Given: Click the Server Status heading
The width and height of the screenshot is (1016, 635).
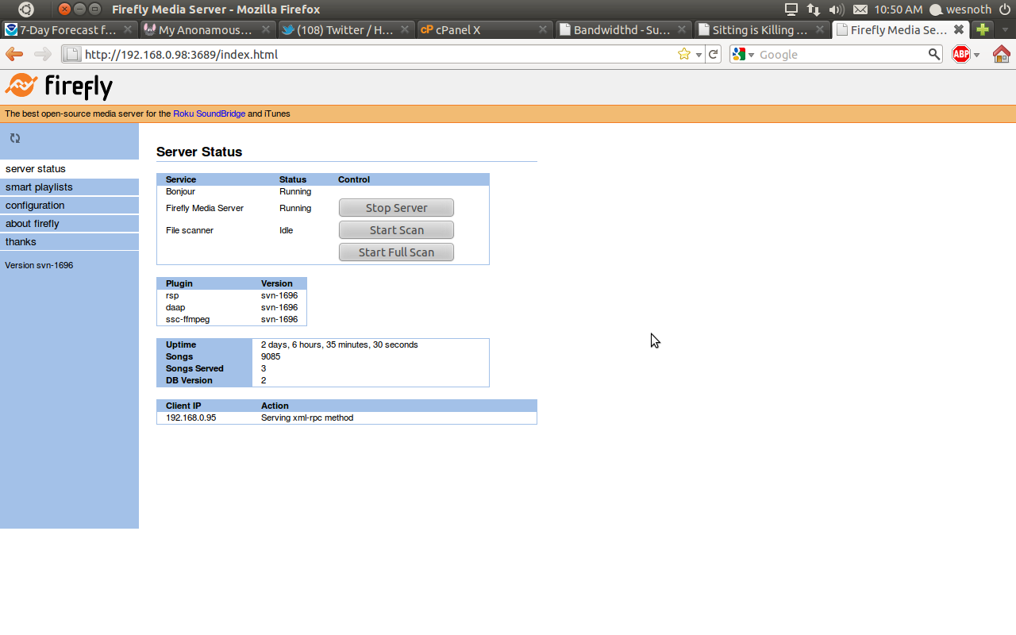Looking at the screenshot, I should (199, 152).
